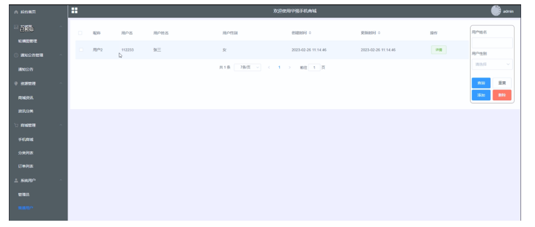Screen dimensions: 535x227
Task: Click the person icon beside 系统用户
Action: (16, 180)
